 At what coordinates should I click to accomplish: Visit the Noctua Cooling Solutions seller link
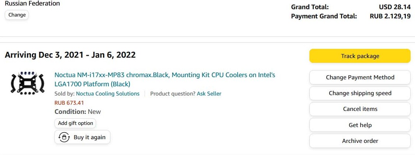[x=108, y=94]
